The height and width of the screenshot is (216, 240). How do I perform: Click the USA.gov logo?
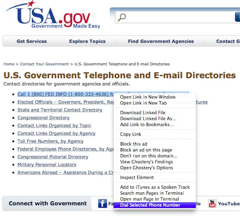tap(53, 15)
